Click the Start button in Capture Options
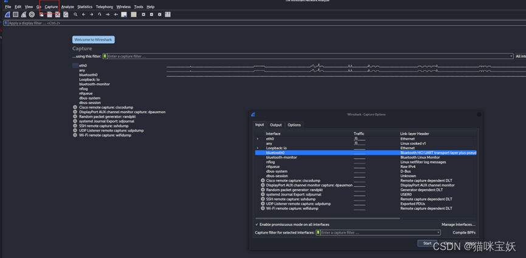526x258 pixels. coord(427,243)
